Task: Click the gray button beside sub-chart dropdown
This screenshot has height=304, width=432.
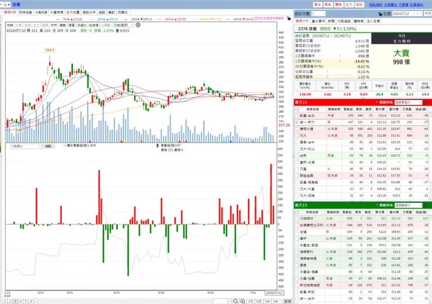Action: click(x=48, y=146)
